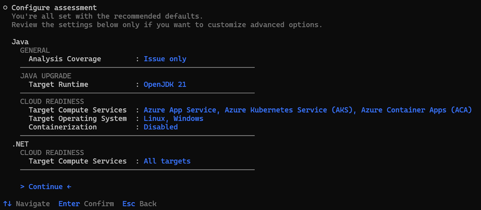The image size is (481, 210).
Task: Click the Enter Confirm hint
Action: point(86,204)
